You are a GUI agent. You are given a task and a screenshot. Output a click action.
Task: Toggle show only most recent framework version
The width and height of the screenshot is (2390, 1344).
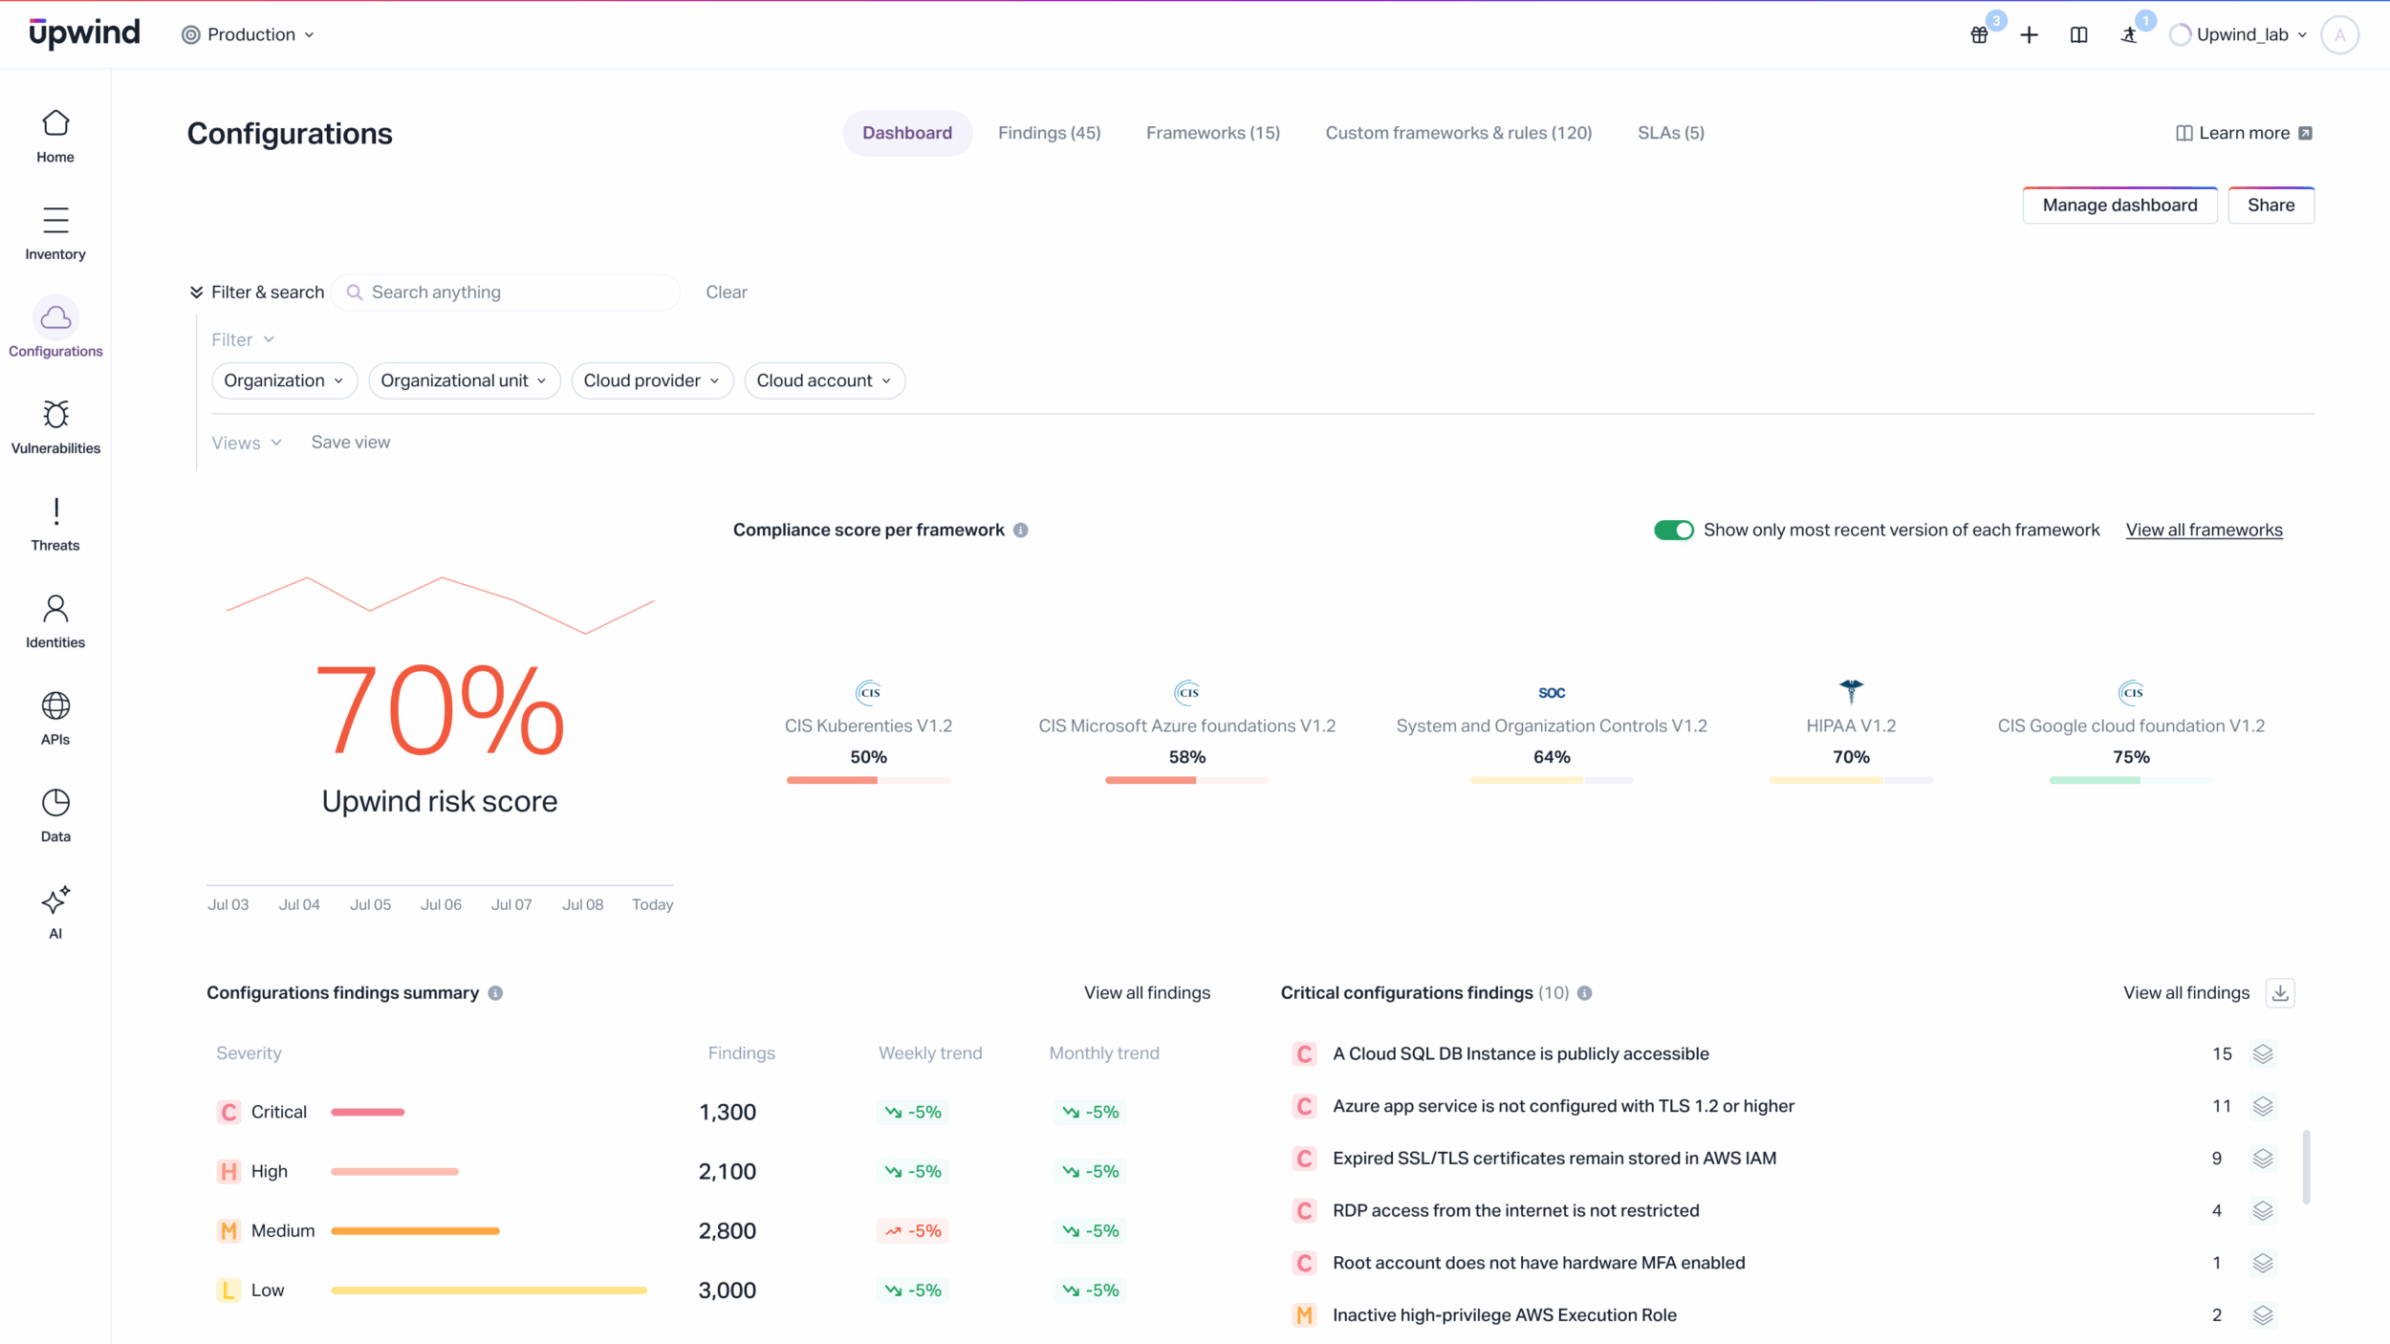[1673, 531]
